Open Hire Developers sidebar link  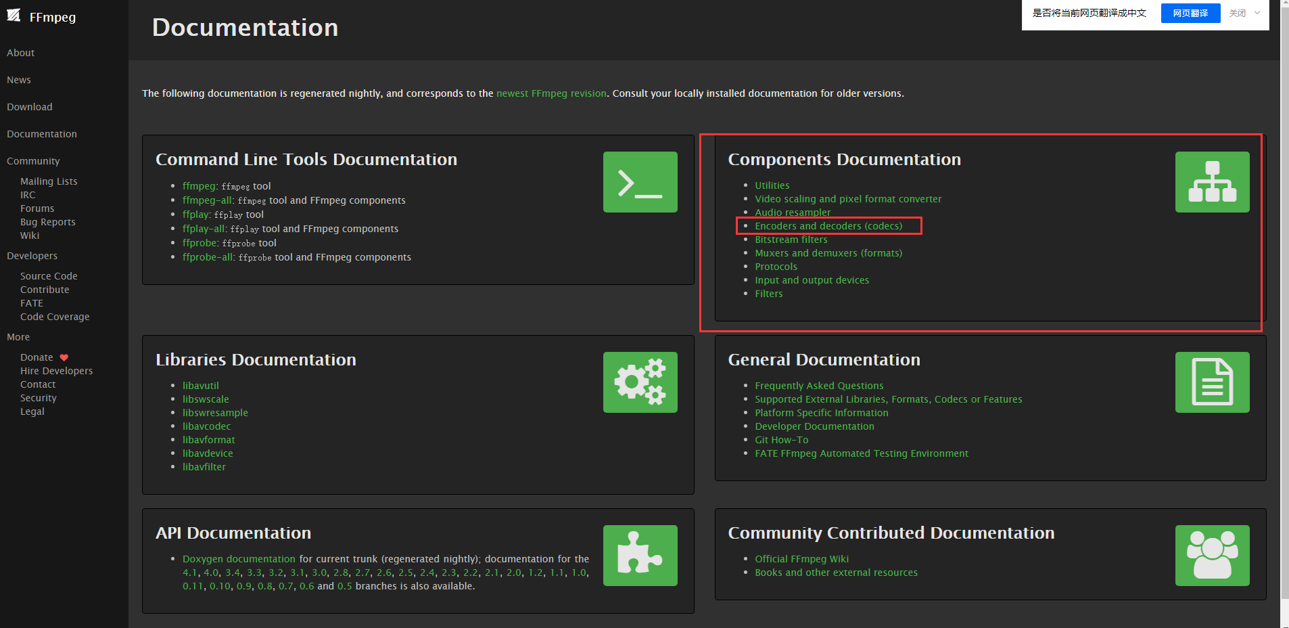click(57, 371)
